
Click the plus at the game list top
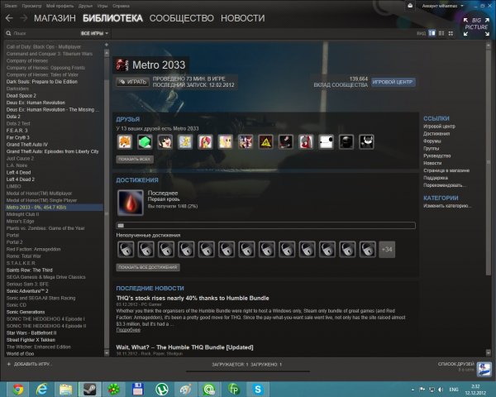tap(107, 45)
